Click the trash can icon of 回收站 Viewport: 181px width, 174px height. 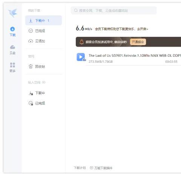31,67
